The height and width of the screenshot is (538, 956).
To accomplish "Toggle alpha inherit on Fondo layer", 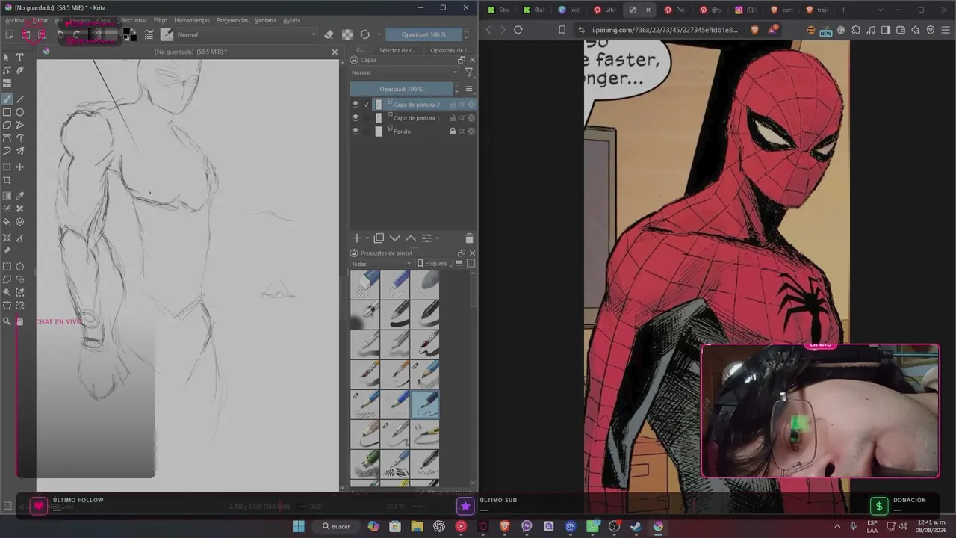I will 462,132.
